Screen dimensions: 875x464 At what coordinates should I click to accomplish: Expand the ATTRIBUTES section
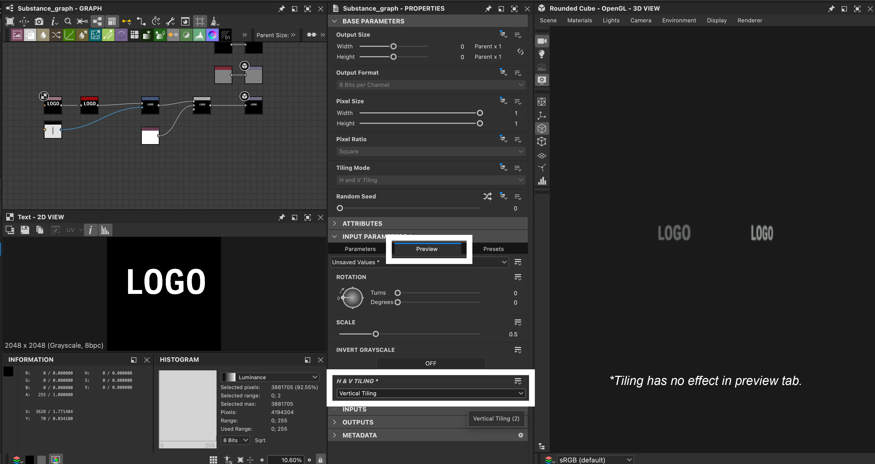point(362,223)
